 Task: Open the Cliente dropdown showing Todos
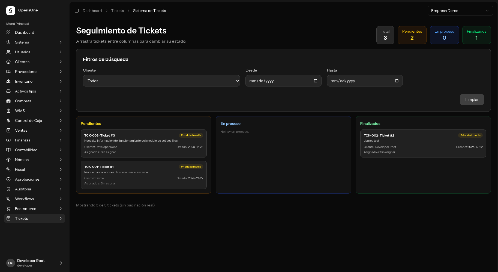pos(161,81)
